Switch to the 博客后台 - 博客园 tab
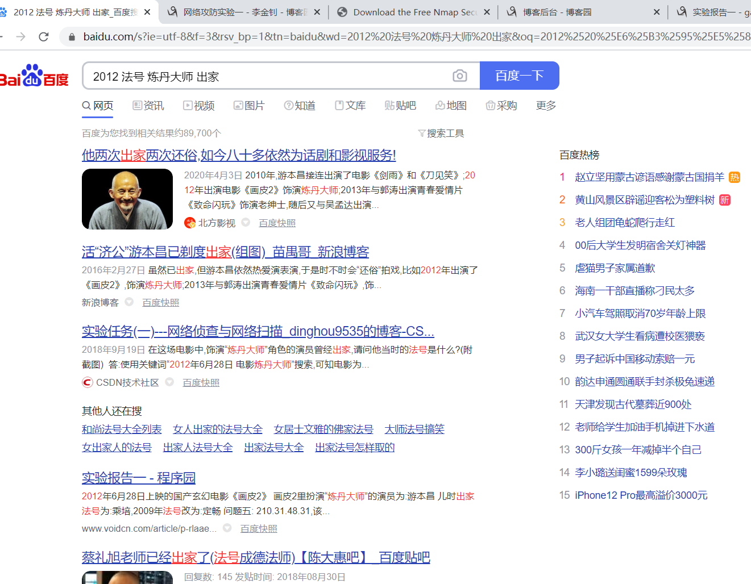The width and height of the screenshot is (751, 584). pos(583,12)
